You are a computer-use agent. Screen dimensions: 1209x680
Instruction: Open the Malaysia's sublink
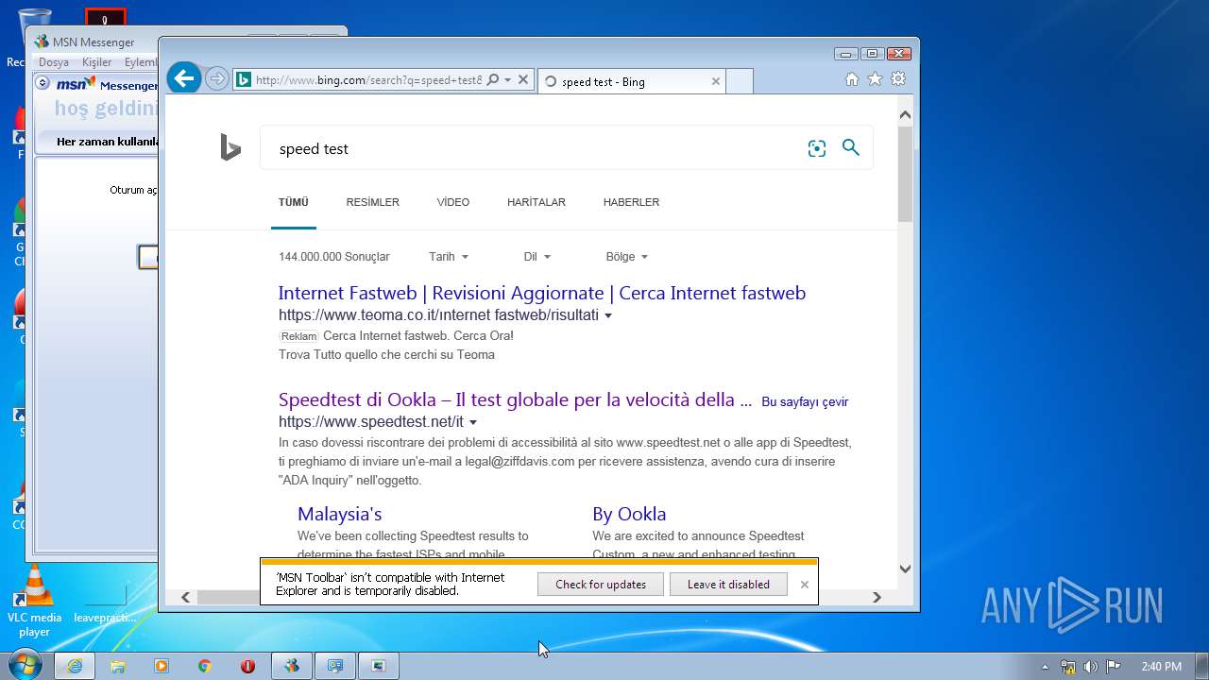[340, 514]
